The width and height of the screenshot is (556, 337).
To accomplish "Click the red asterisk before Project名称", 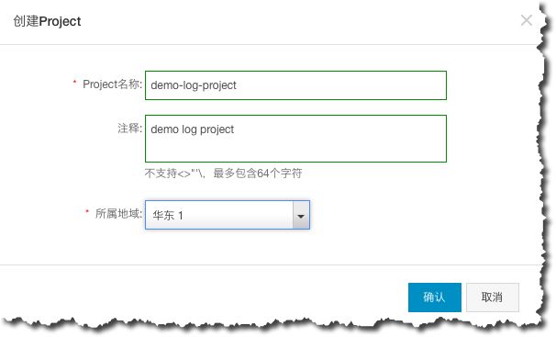I will tap(75, 83).
